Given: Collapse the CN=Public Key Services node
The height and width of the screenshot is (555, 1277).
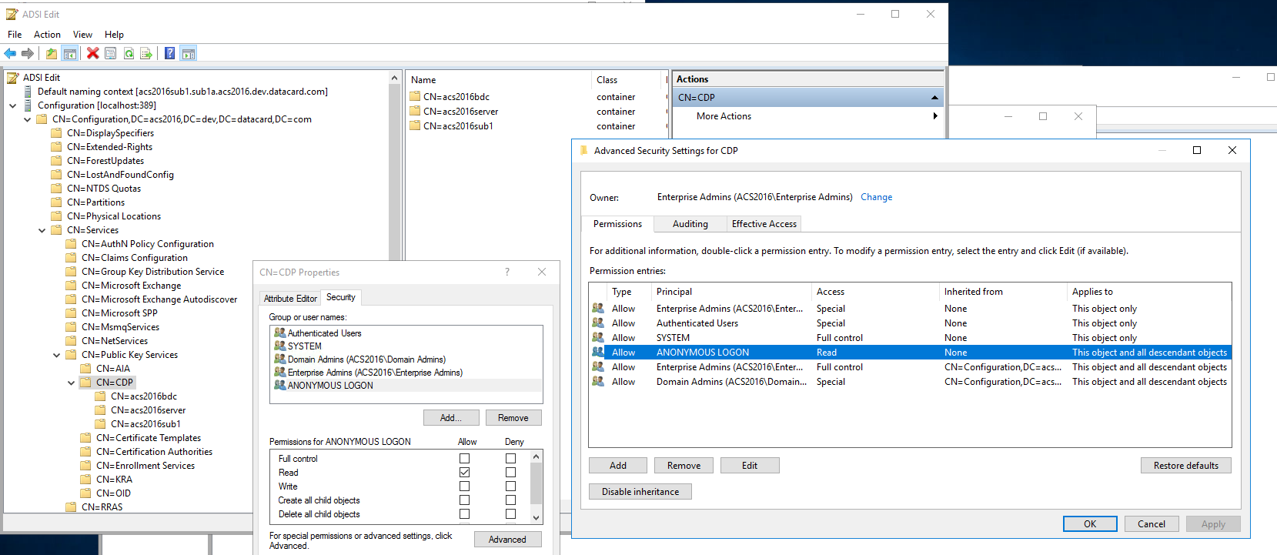Looking at the screenshot, I should [x=57, y=355].
